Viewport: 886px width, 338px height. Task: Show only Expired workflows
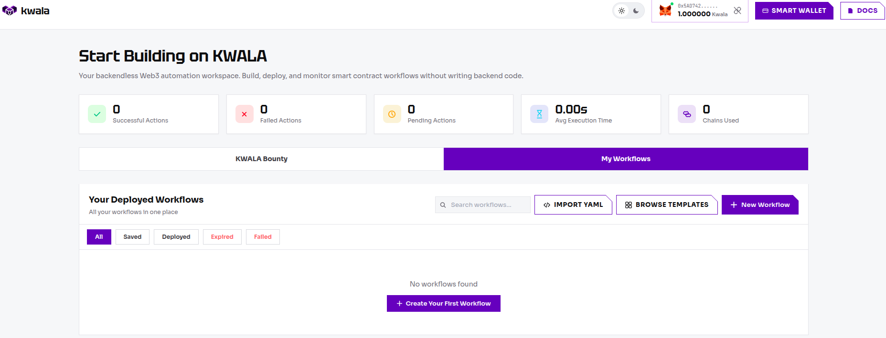pos(222,237)
